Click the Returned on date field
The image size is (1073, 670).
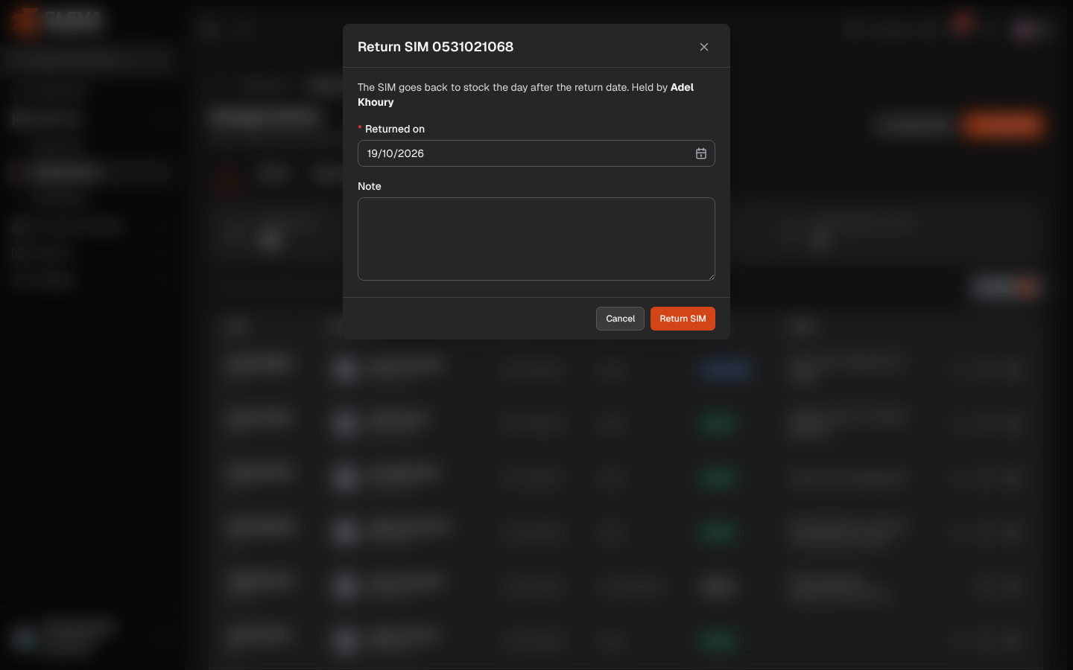(536, 153)
